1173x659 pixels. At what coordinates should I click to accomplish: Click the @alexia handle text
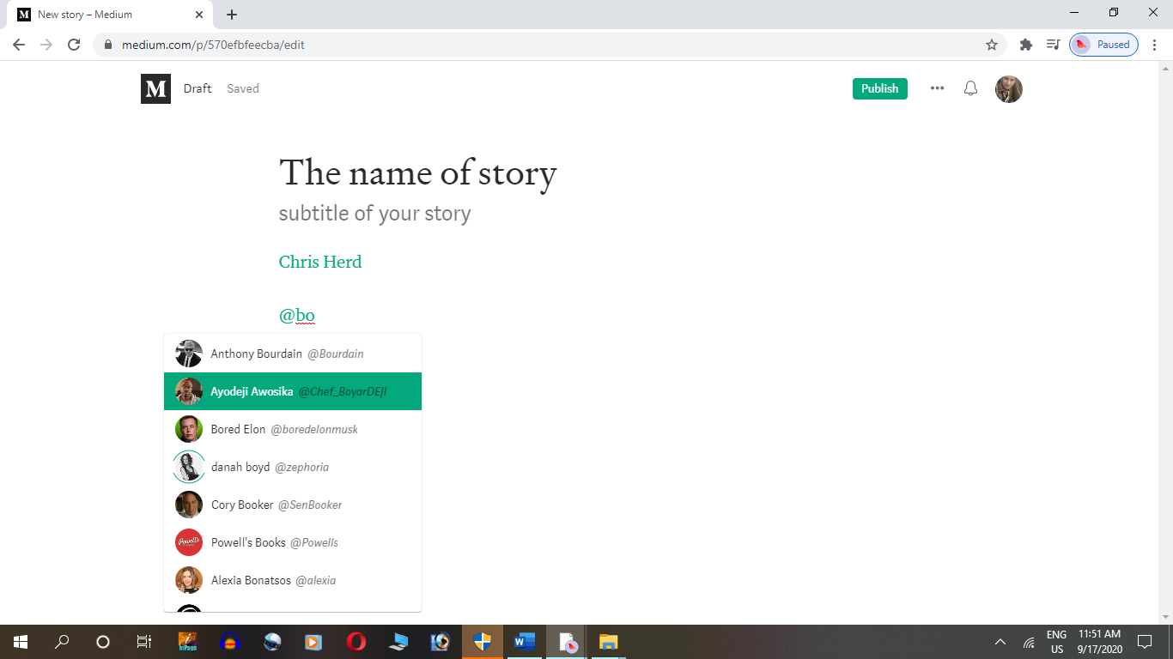coord(316,581)
